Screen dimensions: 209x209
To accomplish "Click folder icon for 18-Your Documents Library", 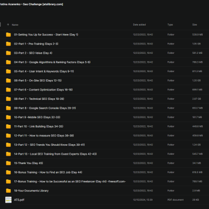I will [8, 191].
